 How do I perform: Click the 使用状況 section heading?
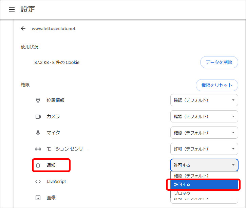pyautogui.click(x=30, y=47)
